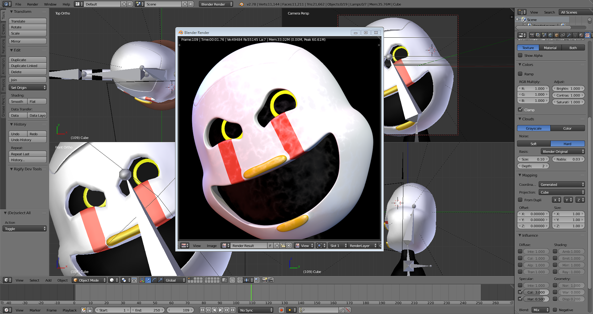Uncheck the Clamp checkbox
Viewport: 593px width, 314px height.
point(520,110)
